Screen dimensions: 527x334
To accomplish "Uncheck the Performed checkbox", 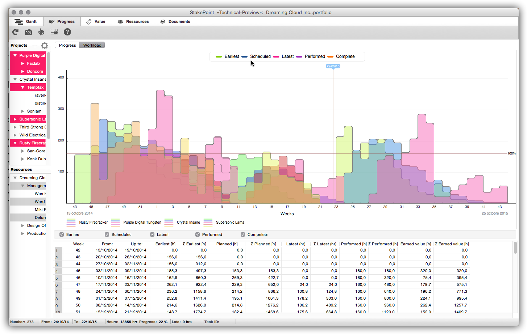I will tap(198, 234).
